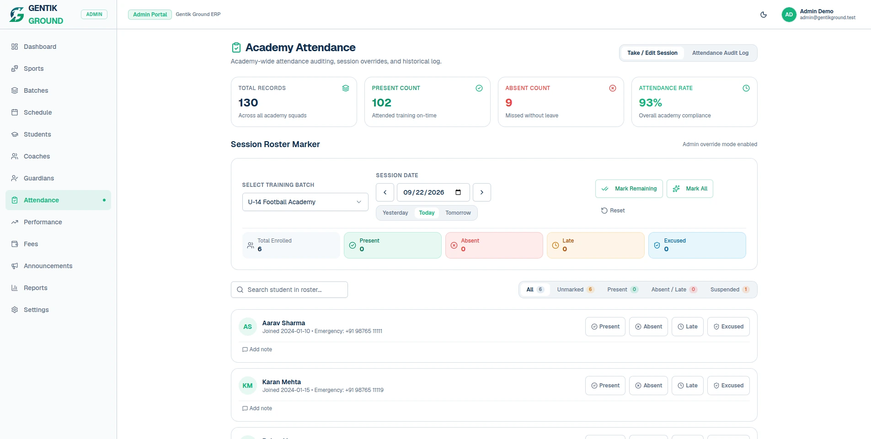
Task: Reset the session roster marks
Action: click(x=613, y=211)
